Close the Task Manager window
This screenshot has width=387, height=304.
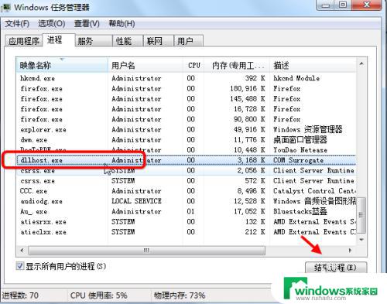[366, 5]
